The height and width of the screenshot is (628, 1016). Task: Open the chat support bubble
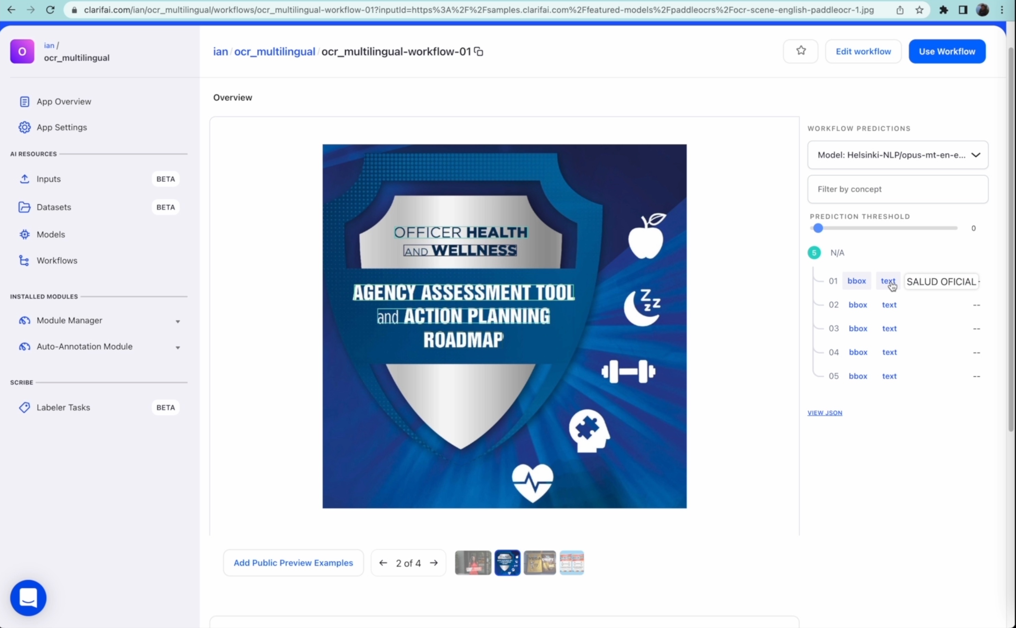tap(28, 598)
